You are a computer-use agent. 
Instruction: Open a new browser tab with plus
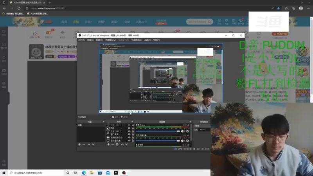pyautogui.click(x=50, y=3)
